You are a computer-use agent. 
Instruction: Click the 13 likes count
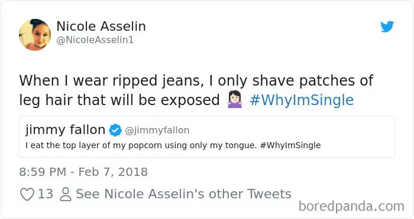[46, 194]
